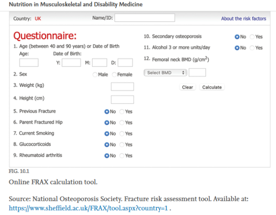Click the birth year Y field
The height and width of the screenshot is (215, 276).
coord(71,63)
